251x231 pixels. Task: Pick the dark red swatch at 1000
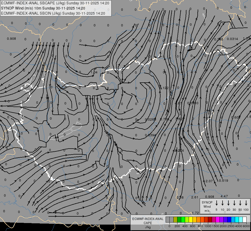210,219
